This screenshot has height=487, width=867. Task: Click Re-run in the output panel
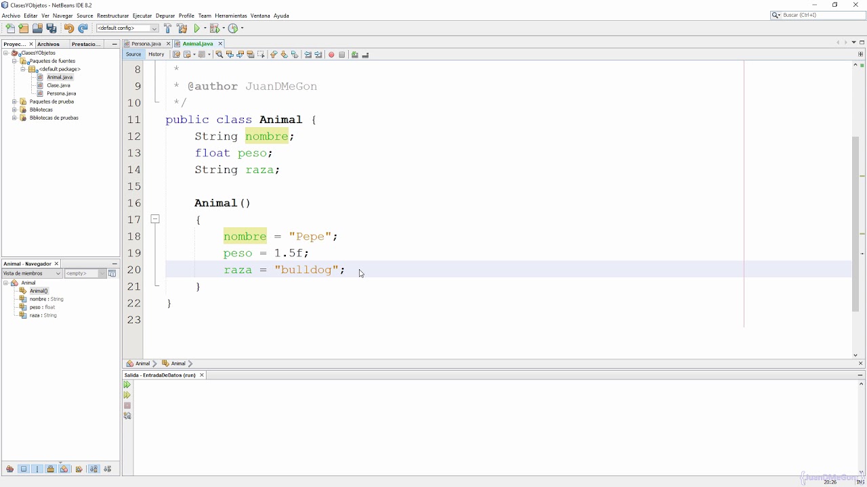tap(127, 385)
